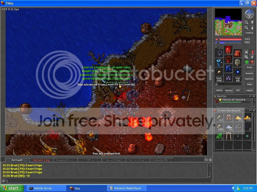Toggle secure mode with the red hand icon
257x192 pixels.
coord(252,62)
